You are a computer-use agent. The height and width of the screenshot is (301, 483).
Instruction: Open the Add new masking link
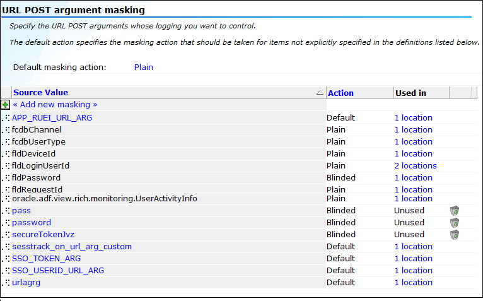55,105
